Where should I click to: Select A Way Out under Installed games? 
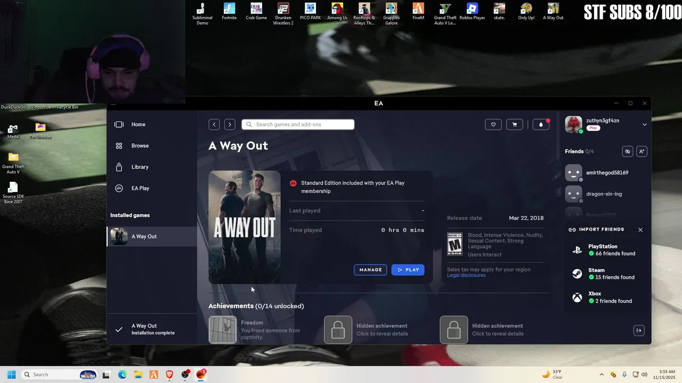(x=152, y=237)
